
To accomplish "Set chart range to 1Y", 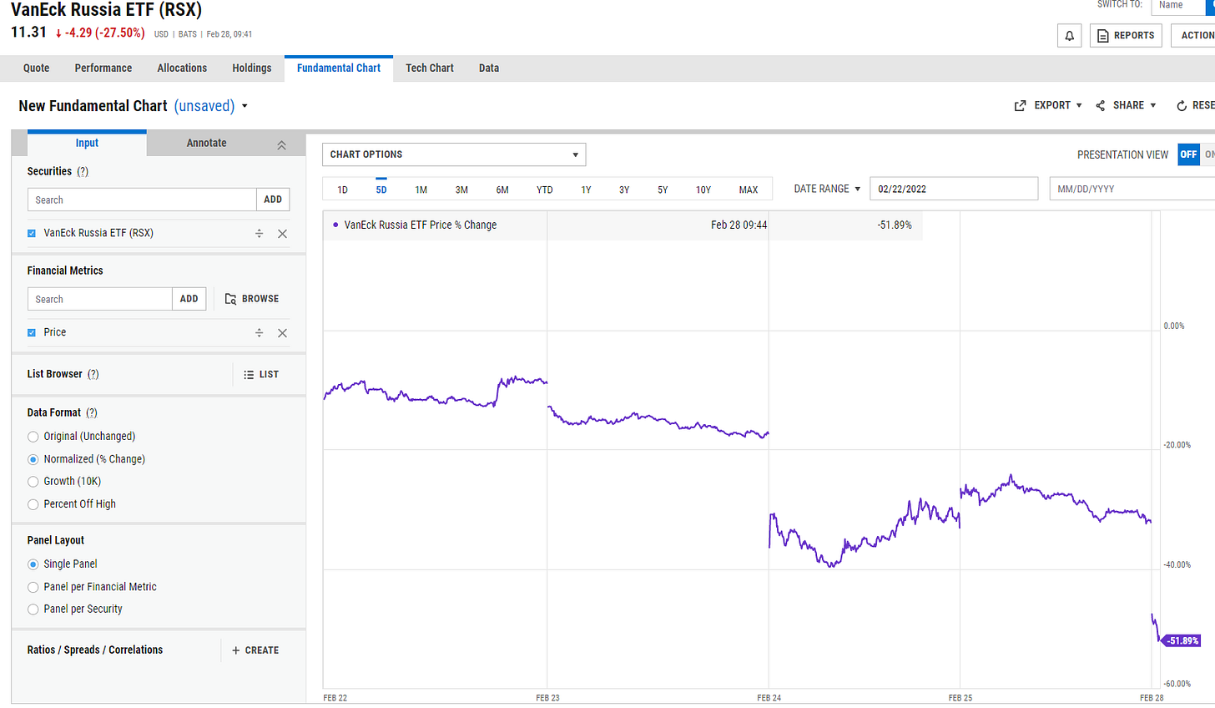I will click(x=586, y=190).
